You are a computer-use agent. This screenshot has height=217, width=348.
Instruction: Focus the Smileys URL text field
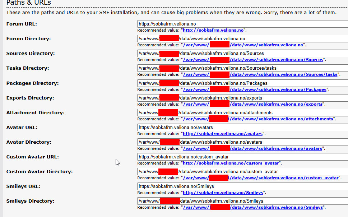(242, 186)
